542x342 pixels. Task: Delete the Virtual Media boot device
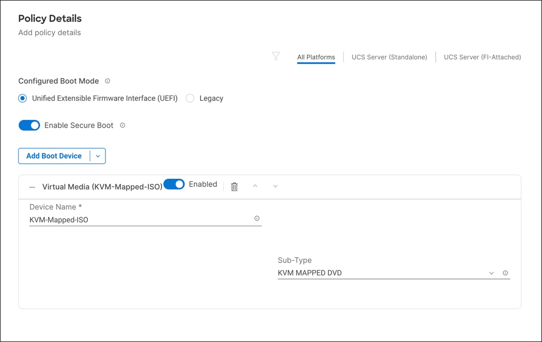[234, 186]
